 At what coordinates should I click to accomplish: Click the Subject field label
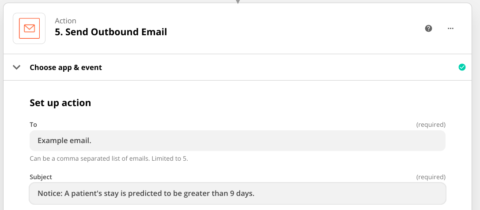(x=41, y=177)
